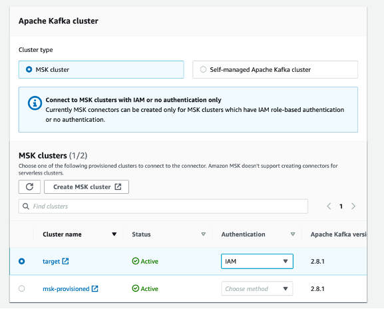Choose Self-managed Apache Kafka cluster option

[275, 70]
